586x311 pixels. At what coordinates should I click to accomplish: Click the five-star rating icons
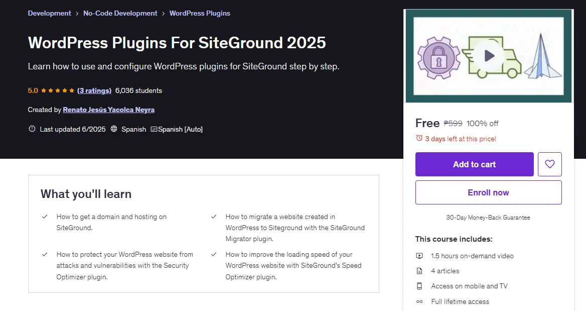pyautogui.click(x=58, y=90)
